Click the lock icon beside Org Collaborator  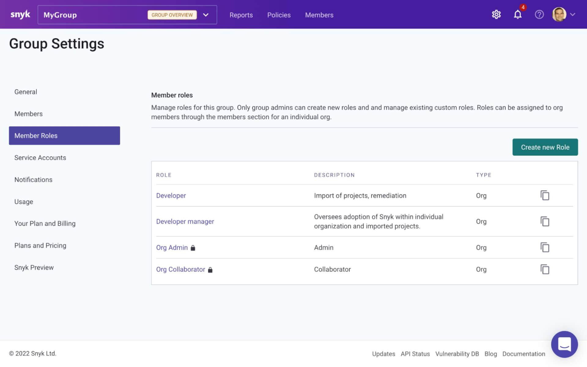coord(210,270)
